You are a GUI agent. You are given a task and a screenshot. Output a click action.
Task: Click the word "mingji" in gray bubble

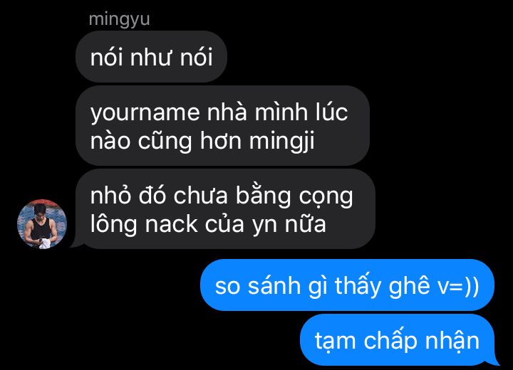click(x=281, y=142)
